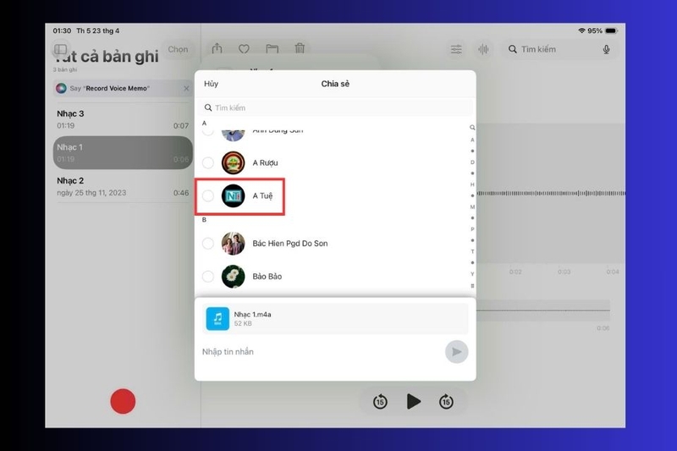The height and width of the screenshot is (451, 677).
Task: Tap the Bác Hien Pgd Do Son avatar
Action: pos(234,244)
